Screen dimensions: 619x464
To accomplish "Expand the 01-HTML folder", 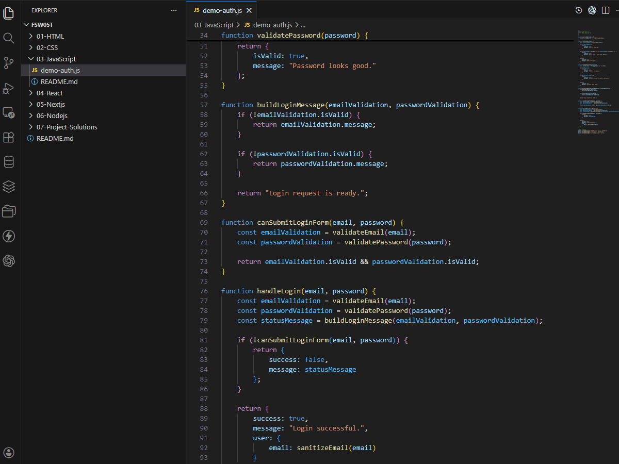I will pos(52,36).
